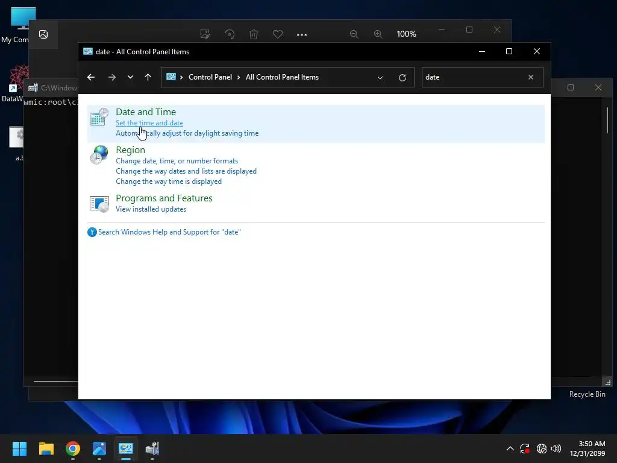Show hidden system tray icons
Viewport: 617px width, 463px height.
click(x=510, y=449)
